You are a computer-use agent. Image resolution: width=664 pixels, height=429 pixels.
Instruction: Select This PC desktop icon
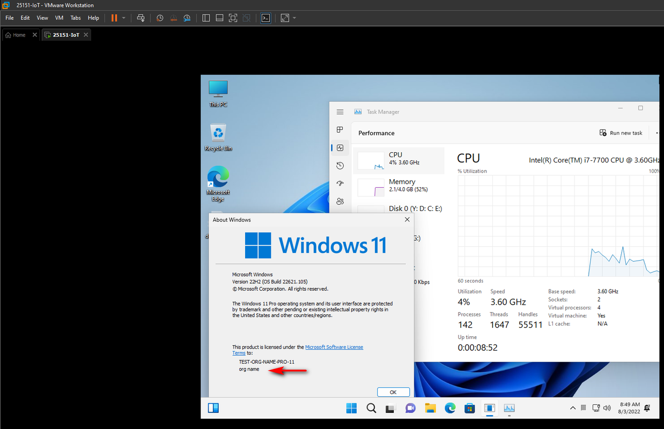click(218, 94)
